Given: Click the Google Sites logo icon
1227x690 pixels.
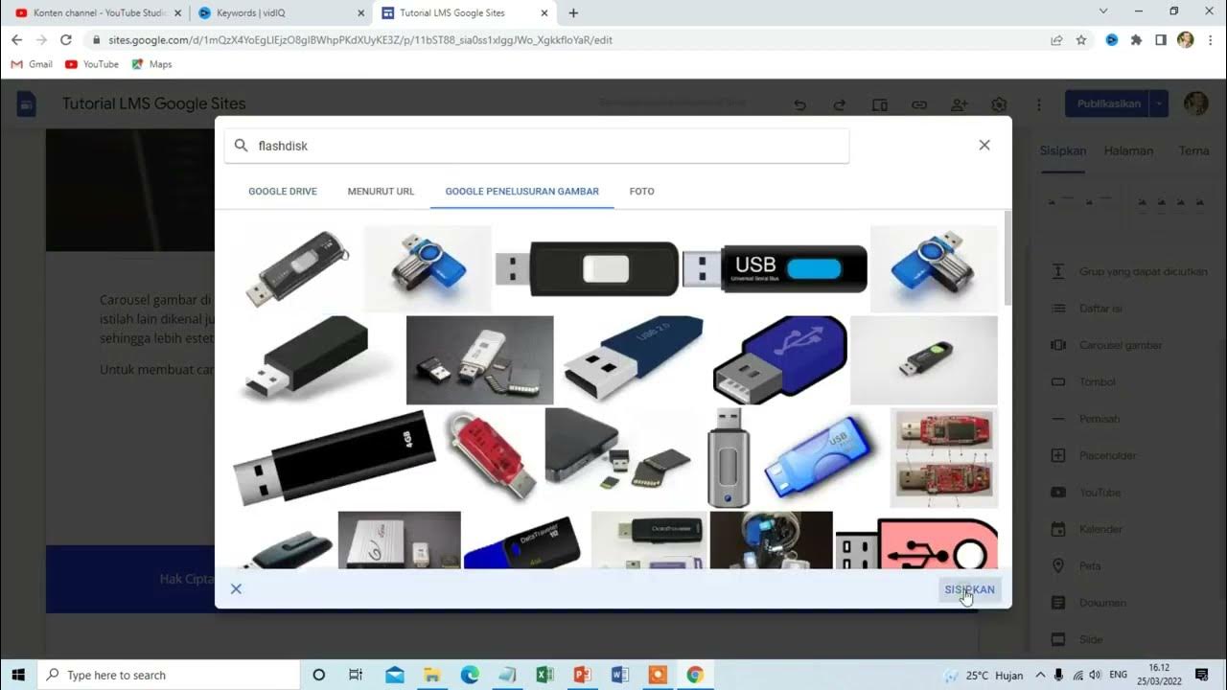Looking at the screenshot, I should [x=26, y=103].
